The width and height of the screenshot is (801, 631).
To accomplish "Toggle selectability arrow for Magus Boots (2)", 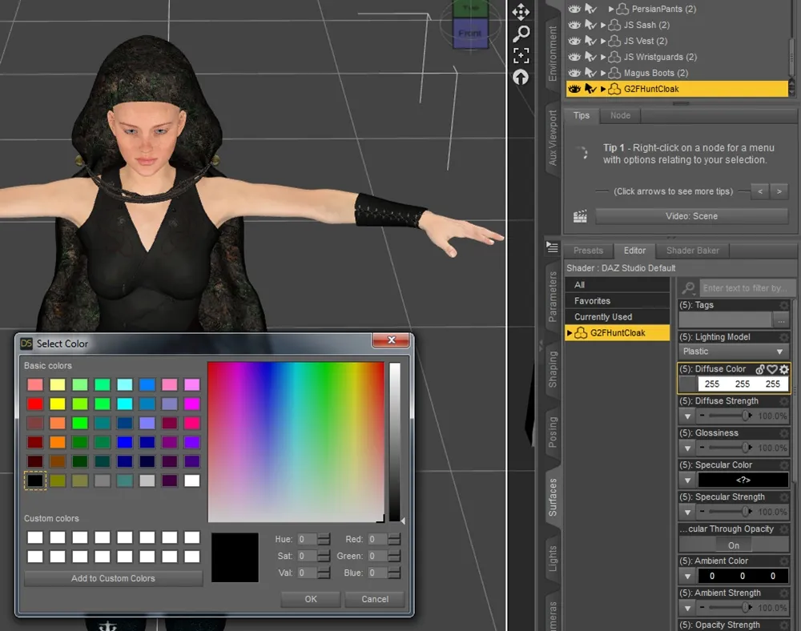I will [590, 73].
